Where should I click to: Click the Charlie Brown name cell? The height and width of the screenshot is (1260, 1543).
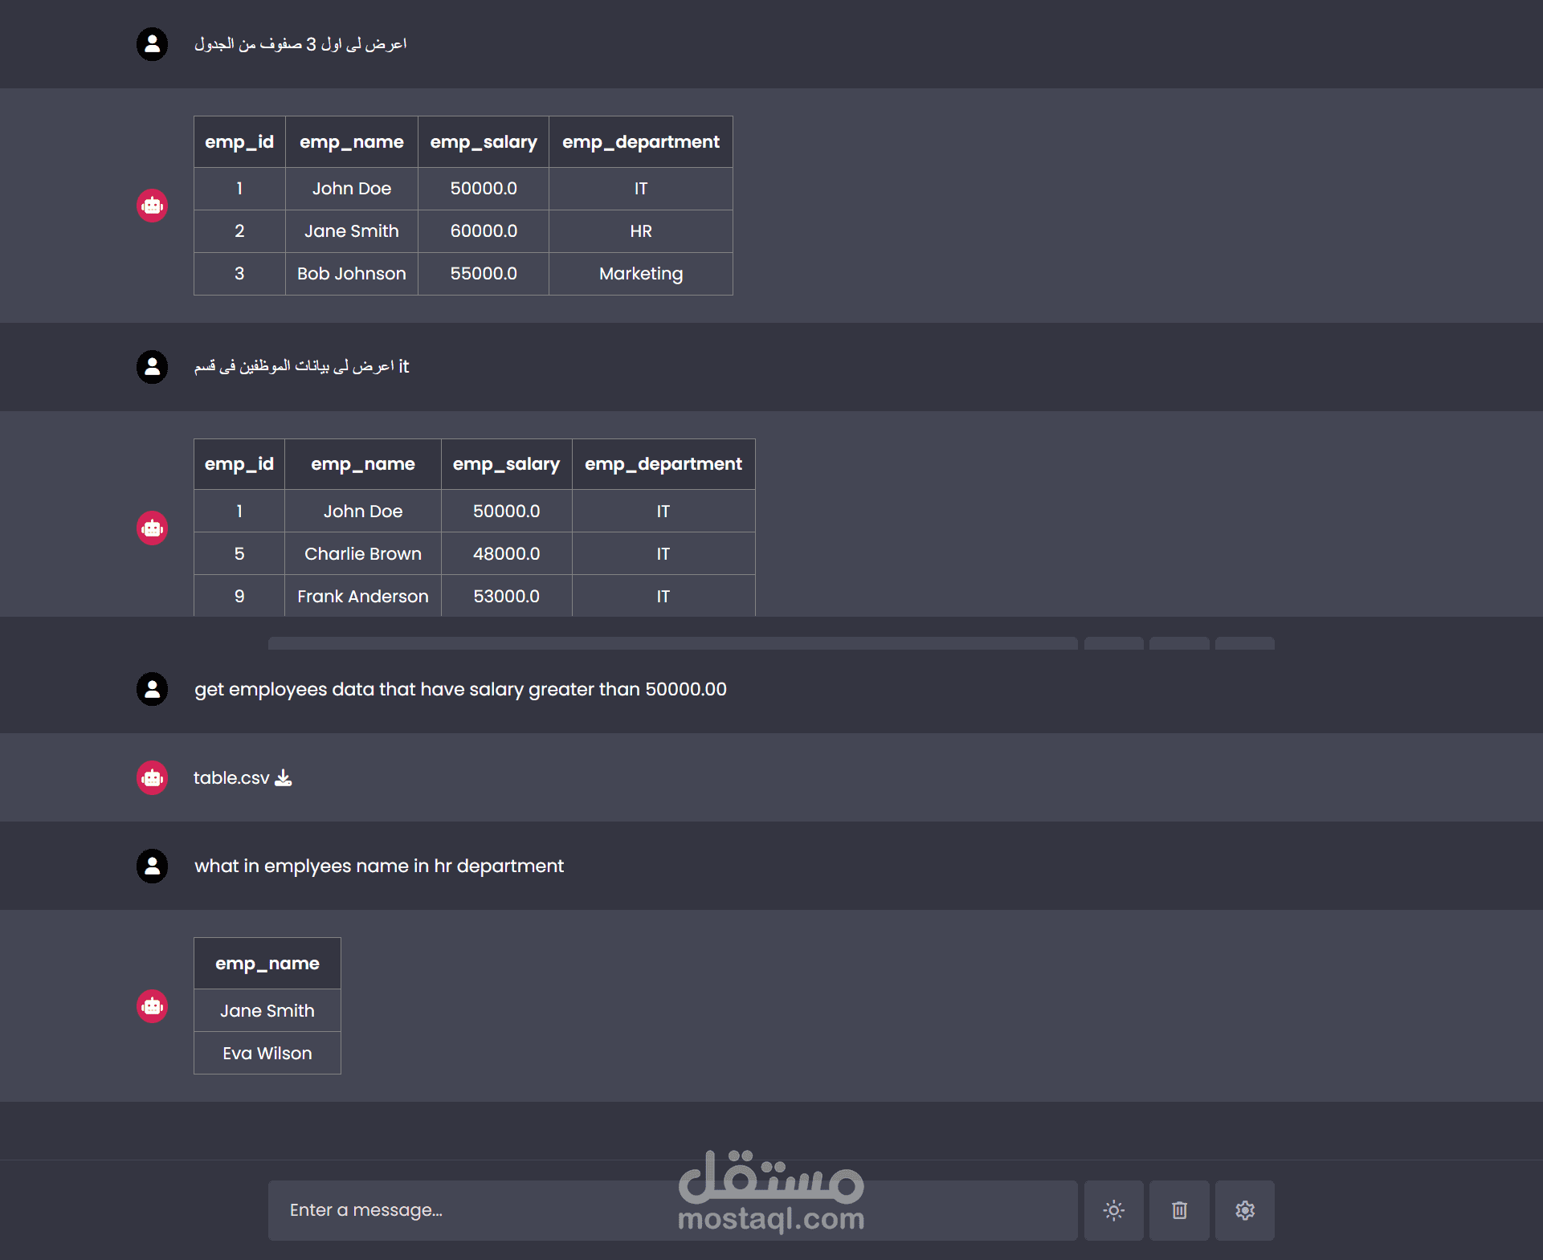362,553
